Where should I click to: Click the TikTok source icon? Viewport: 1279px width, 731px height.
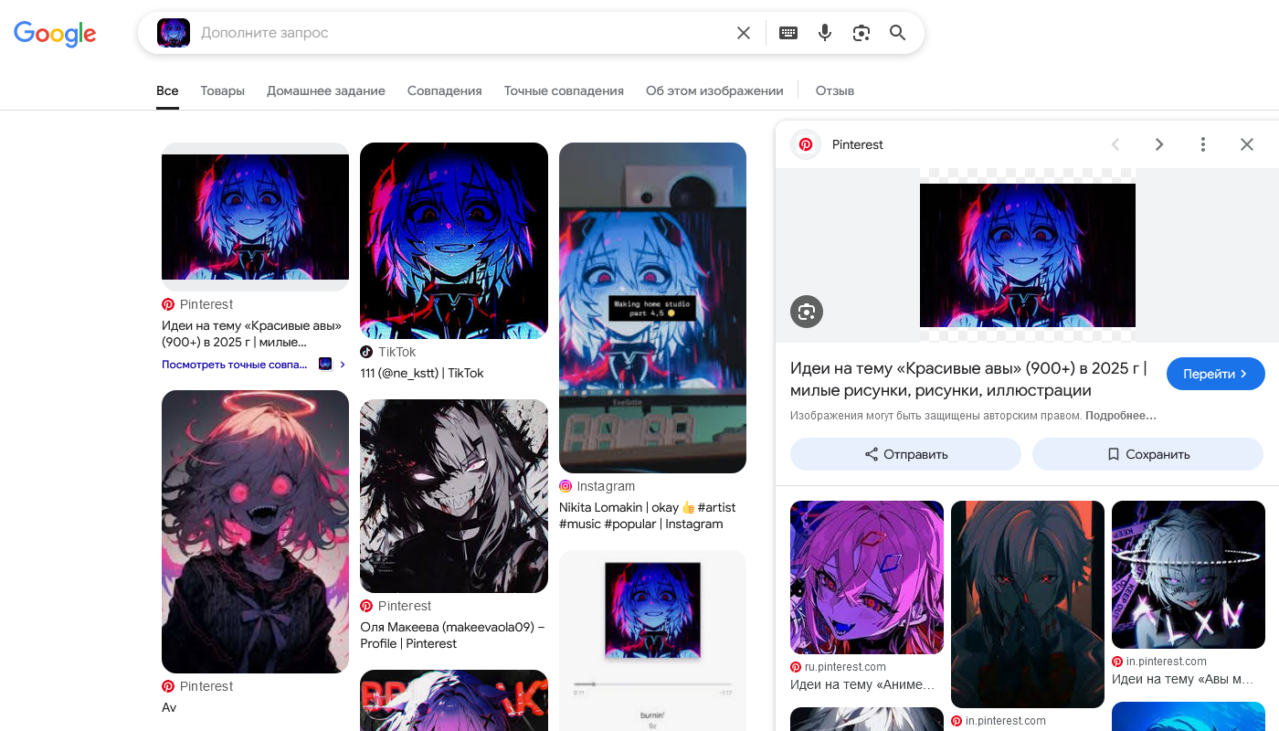[366, 352]
